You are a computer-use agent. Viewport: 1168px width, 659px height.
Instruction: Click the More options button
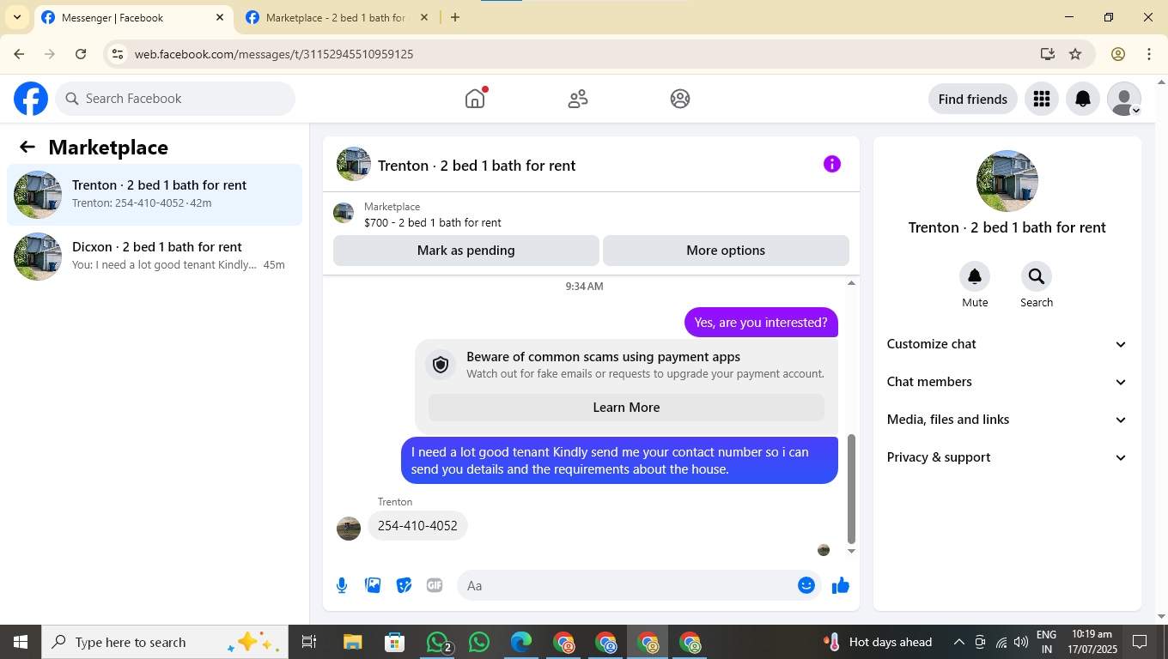click(726, 251)
